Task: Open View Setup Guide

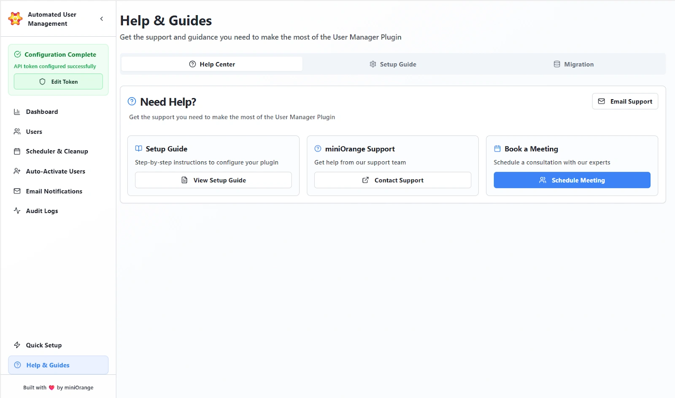Action: pyautogui.click(x=213, y=180)
